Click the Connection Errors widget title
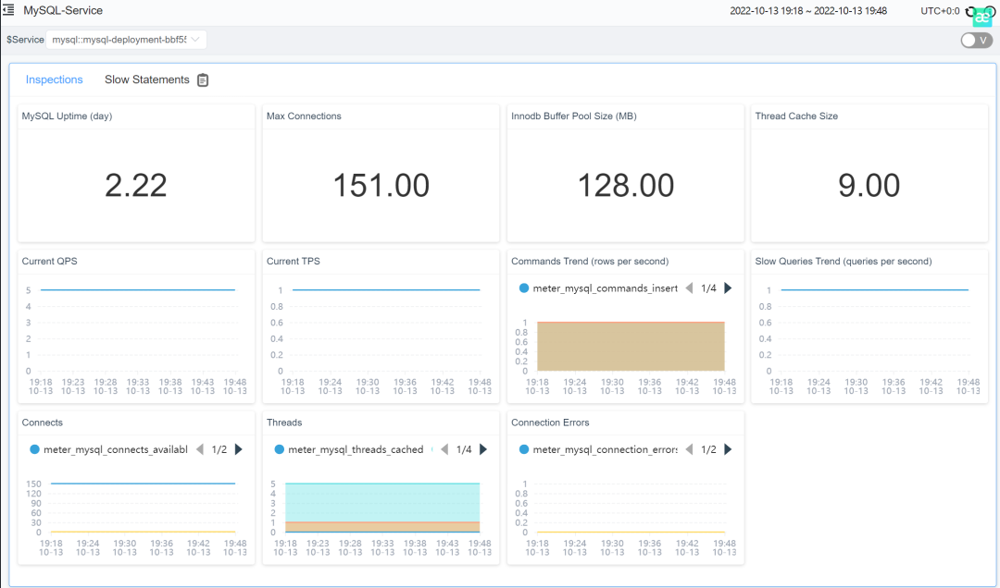This screenshot has height=588, width=1000. 550,423
